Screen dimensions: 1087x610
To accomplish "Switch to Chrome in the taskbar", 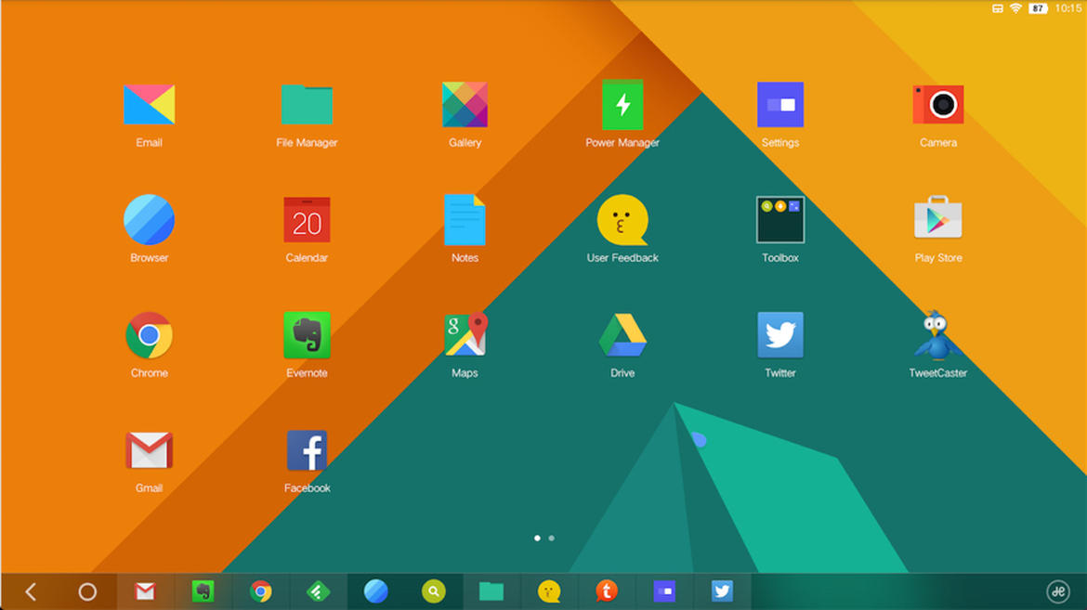I will 261,591.
